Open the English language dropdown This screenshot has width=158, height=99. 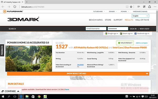point(140,16)
